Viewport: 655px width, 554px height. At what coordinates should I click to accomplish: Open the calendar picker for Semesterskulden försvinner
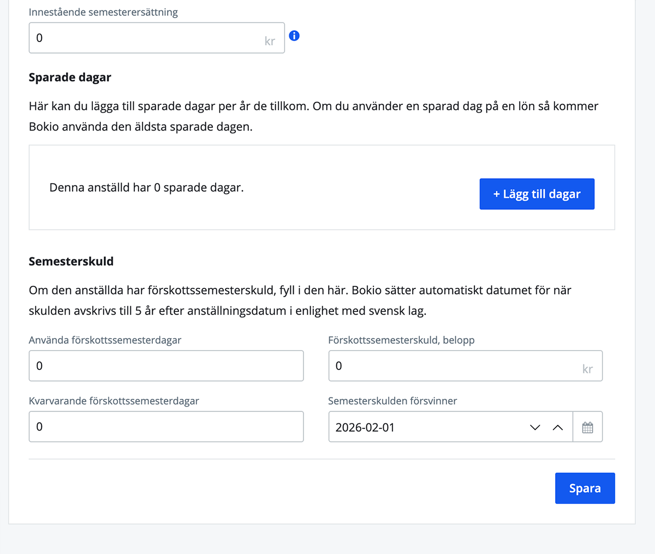(x=587, y=427)
